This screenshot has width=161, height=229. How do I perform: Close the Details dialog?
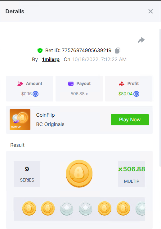[x=150, y=11]
